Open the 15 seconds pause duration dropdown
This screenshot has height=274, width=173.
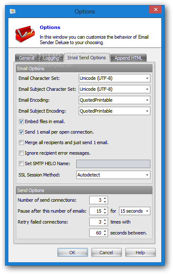(134, 211)
